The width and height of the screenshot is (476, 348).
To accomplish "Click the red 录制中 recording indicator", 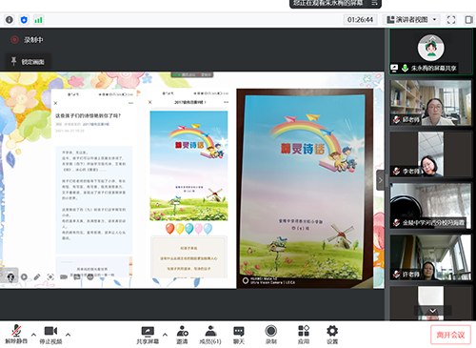I will click(27, 40).
